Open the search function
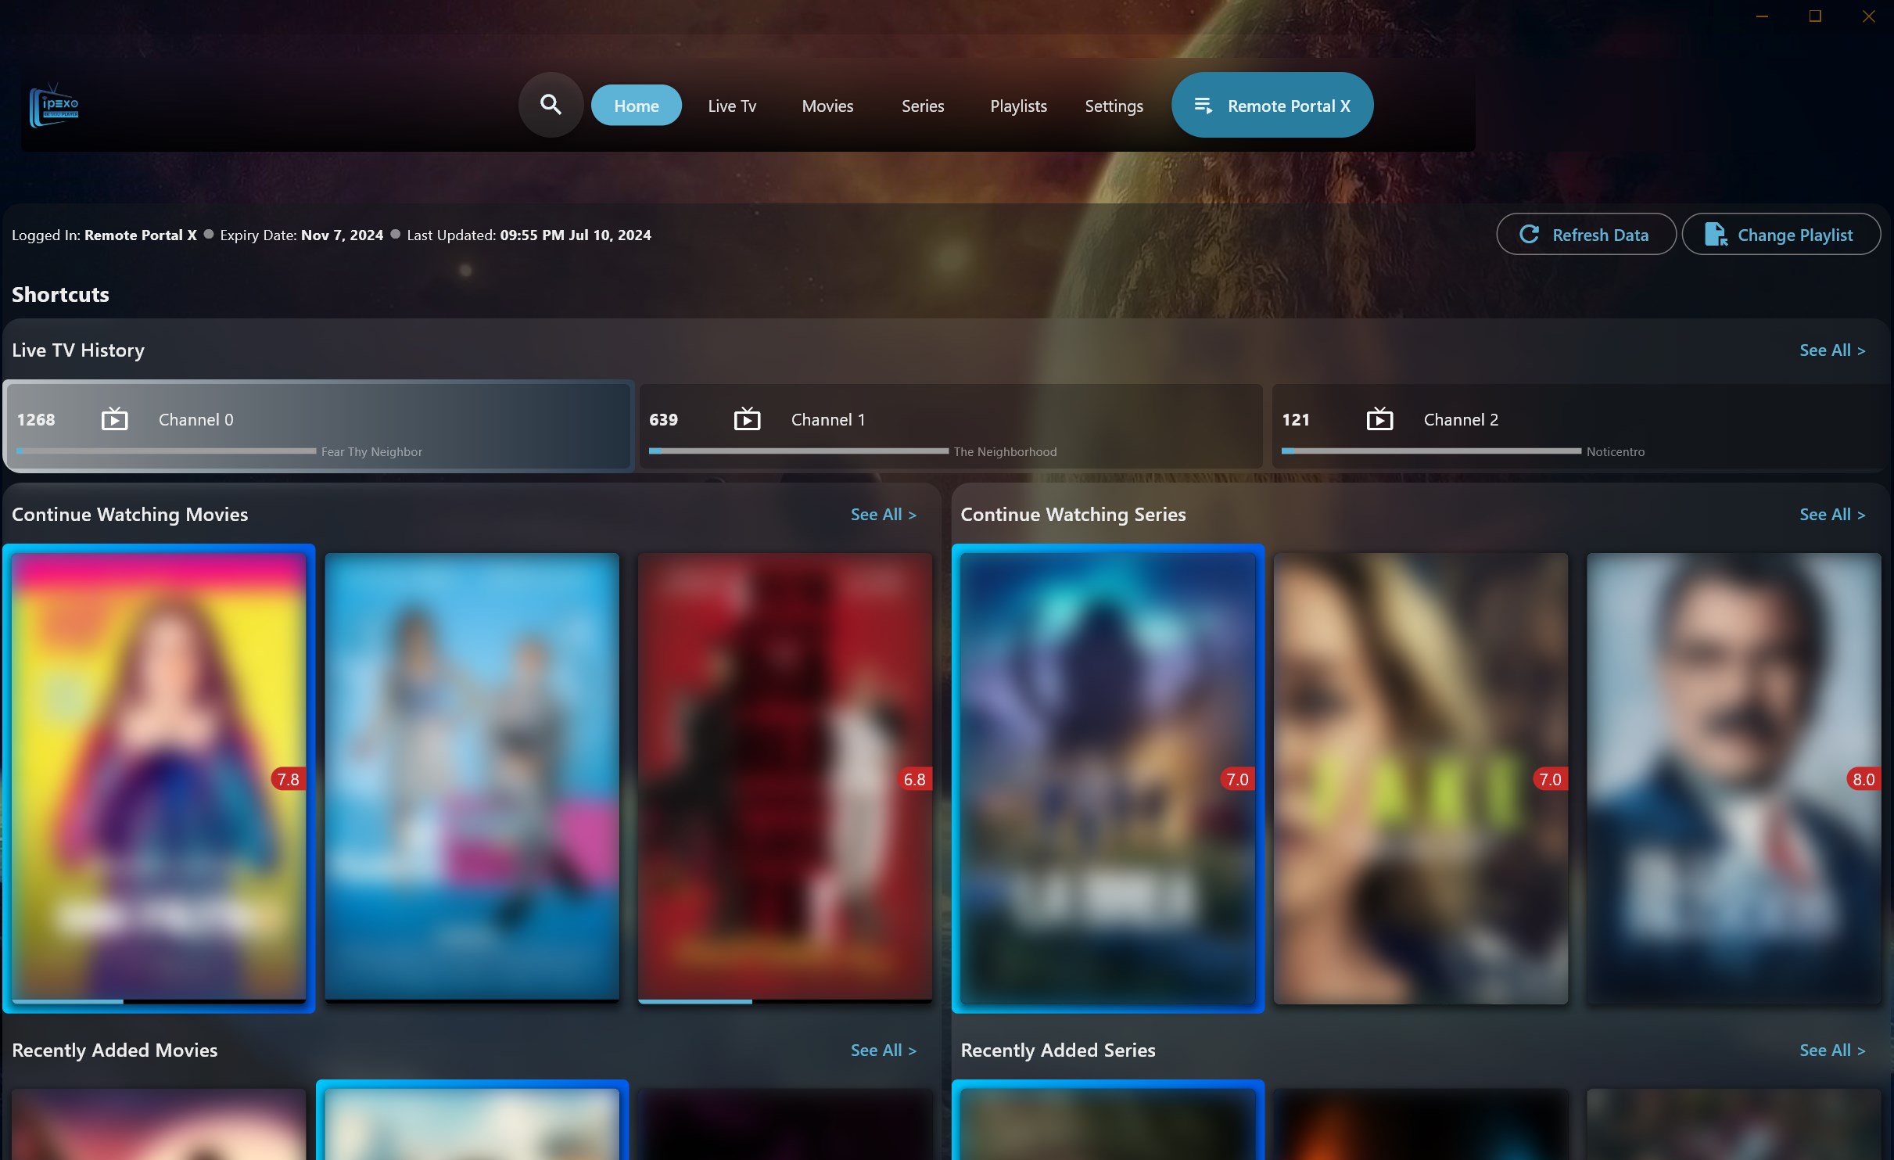 [551, 104]
